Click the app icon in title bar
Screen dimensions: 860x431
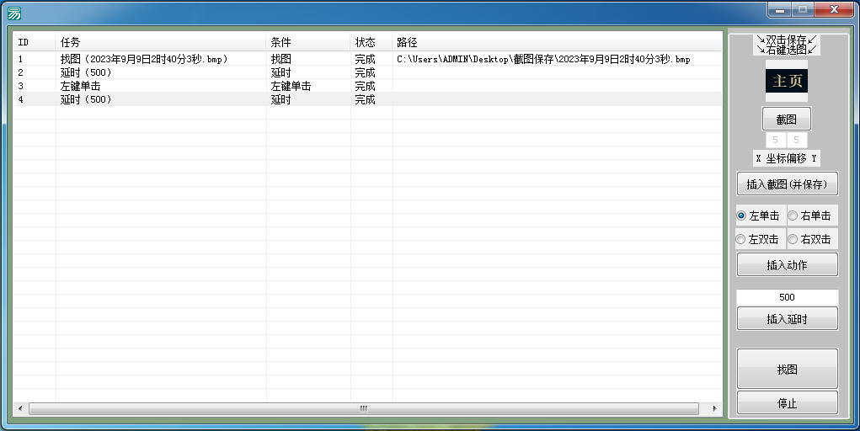(14, 13)
